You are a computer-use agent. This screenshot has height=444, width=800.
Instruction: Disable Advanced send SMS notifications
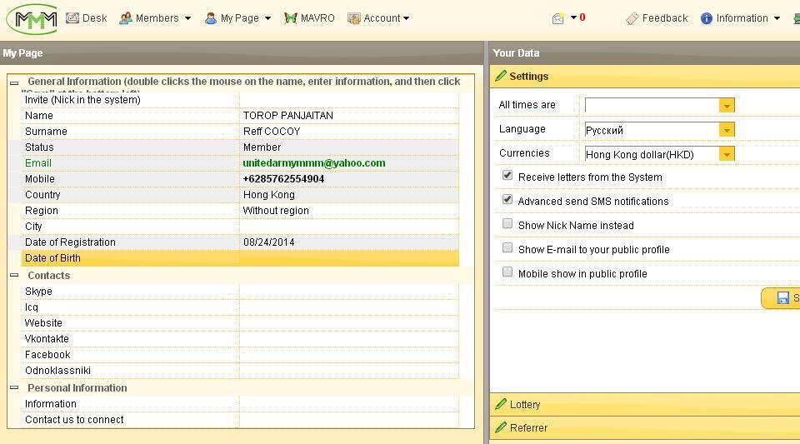507,200
